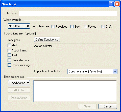Click the Save button
This screenshot has height=112, width=121.
pos(87,106)
